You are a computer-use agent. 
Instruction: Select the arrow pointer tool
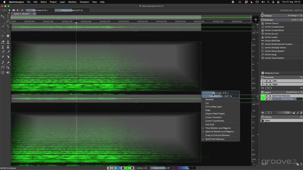[x=3, y=17]
